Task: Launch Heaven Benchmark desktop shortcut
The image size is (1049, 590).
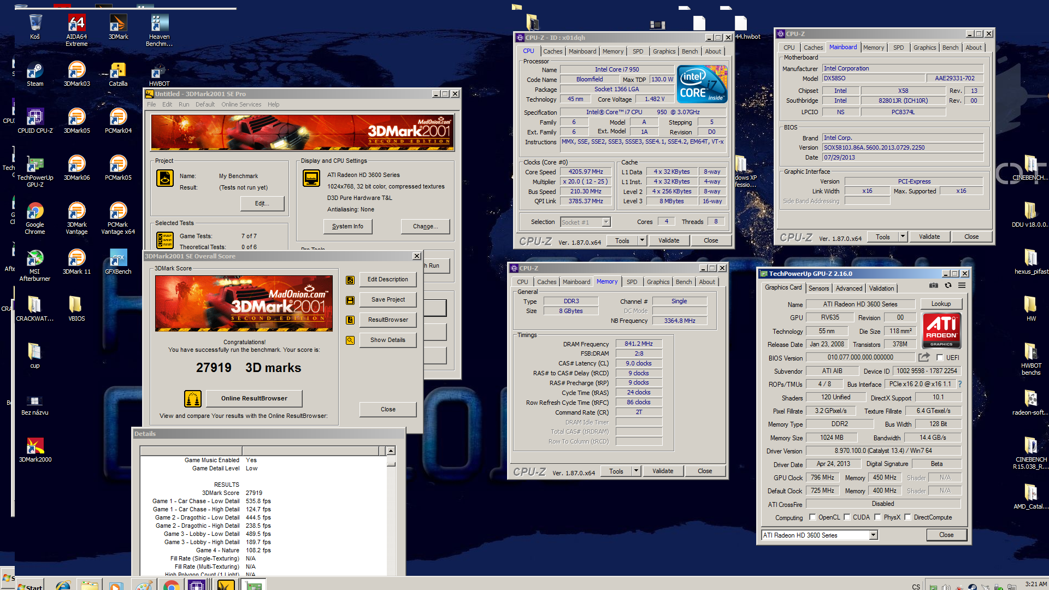Action: click(159, 31)
